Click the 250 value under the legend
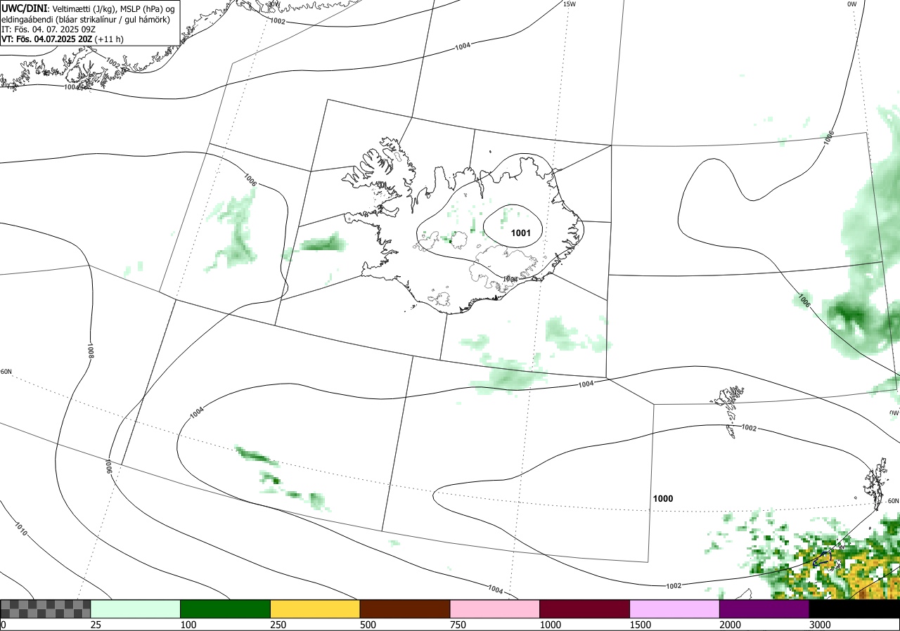 click(x=278, y=625)
